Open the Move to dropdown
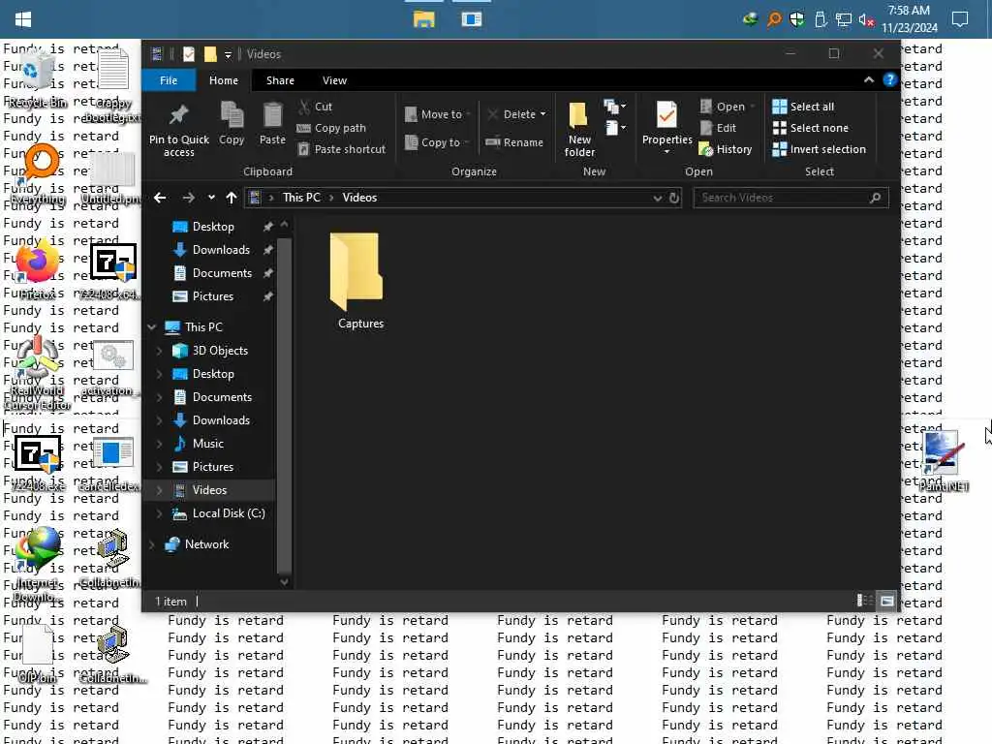The image size is (992, 744). coord(438,114)
